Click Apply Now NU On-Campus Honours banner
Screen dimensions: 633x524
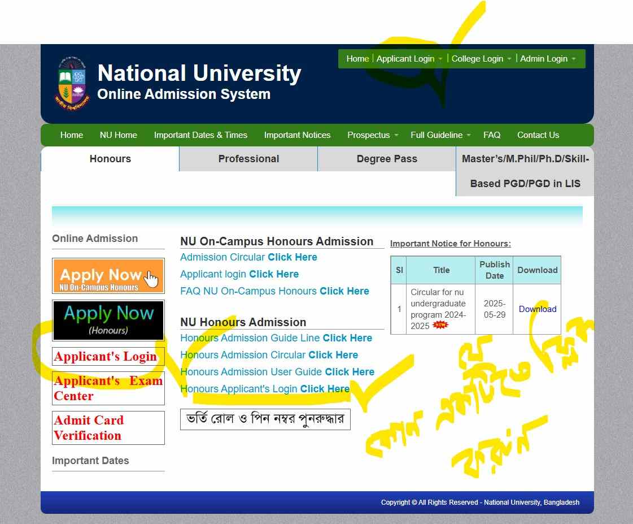(108, 276)
